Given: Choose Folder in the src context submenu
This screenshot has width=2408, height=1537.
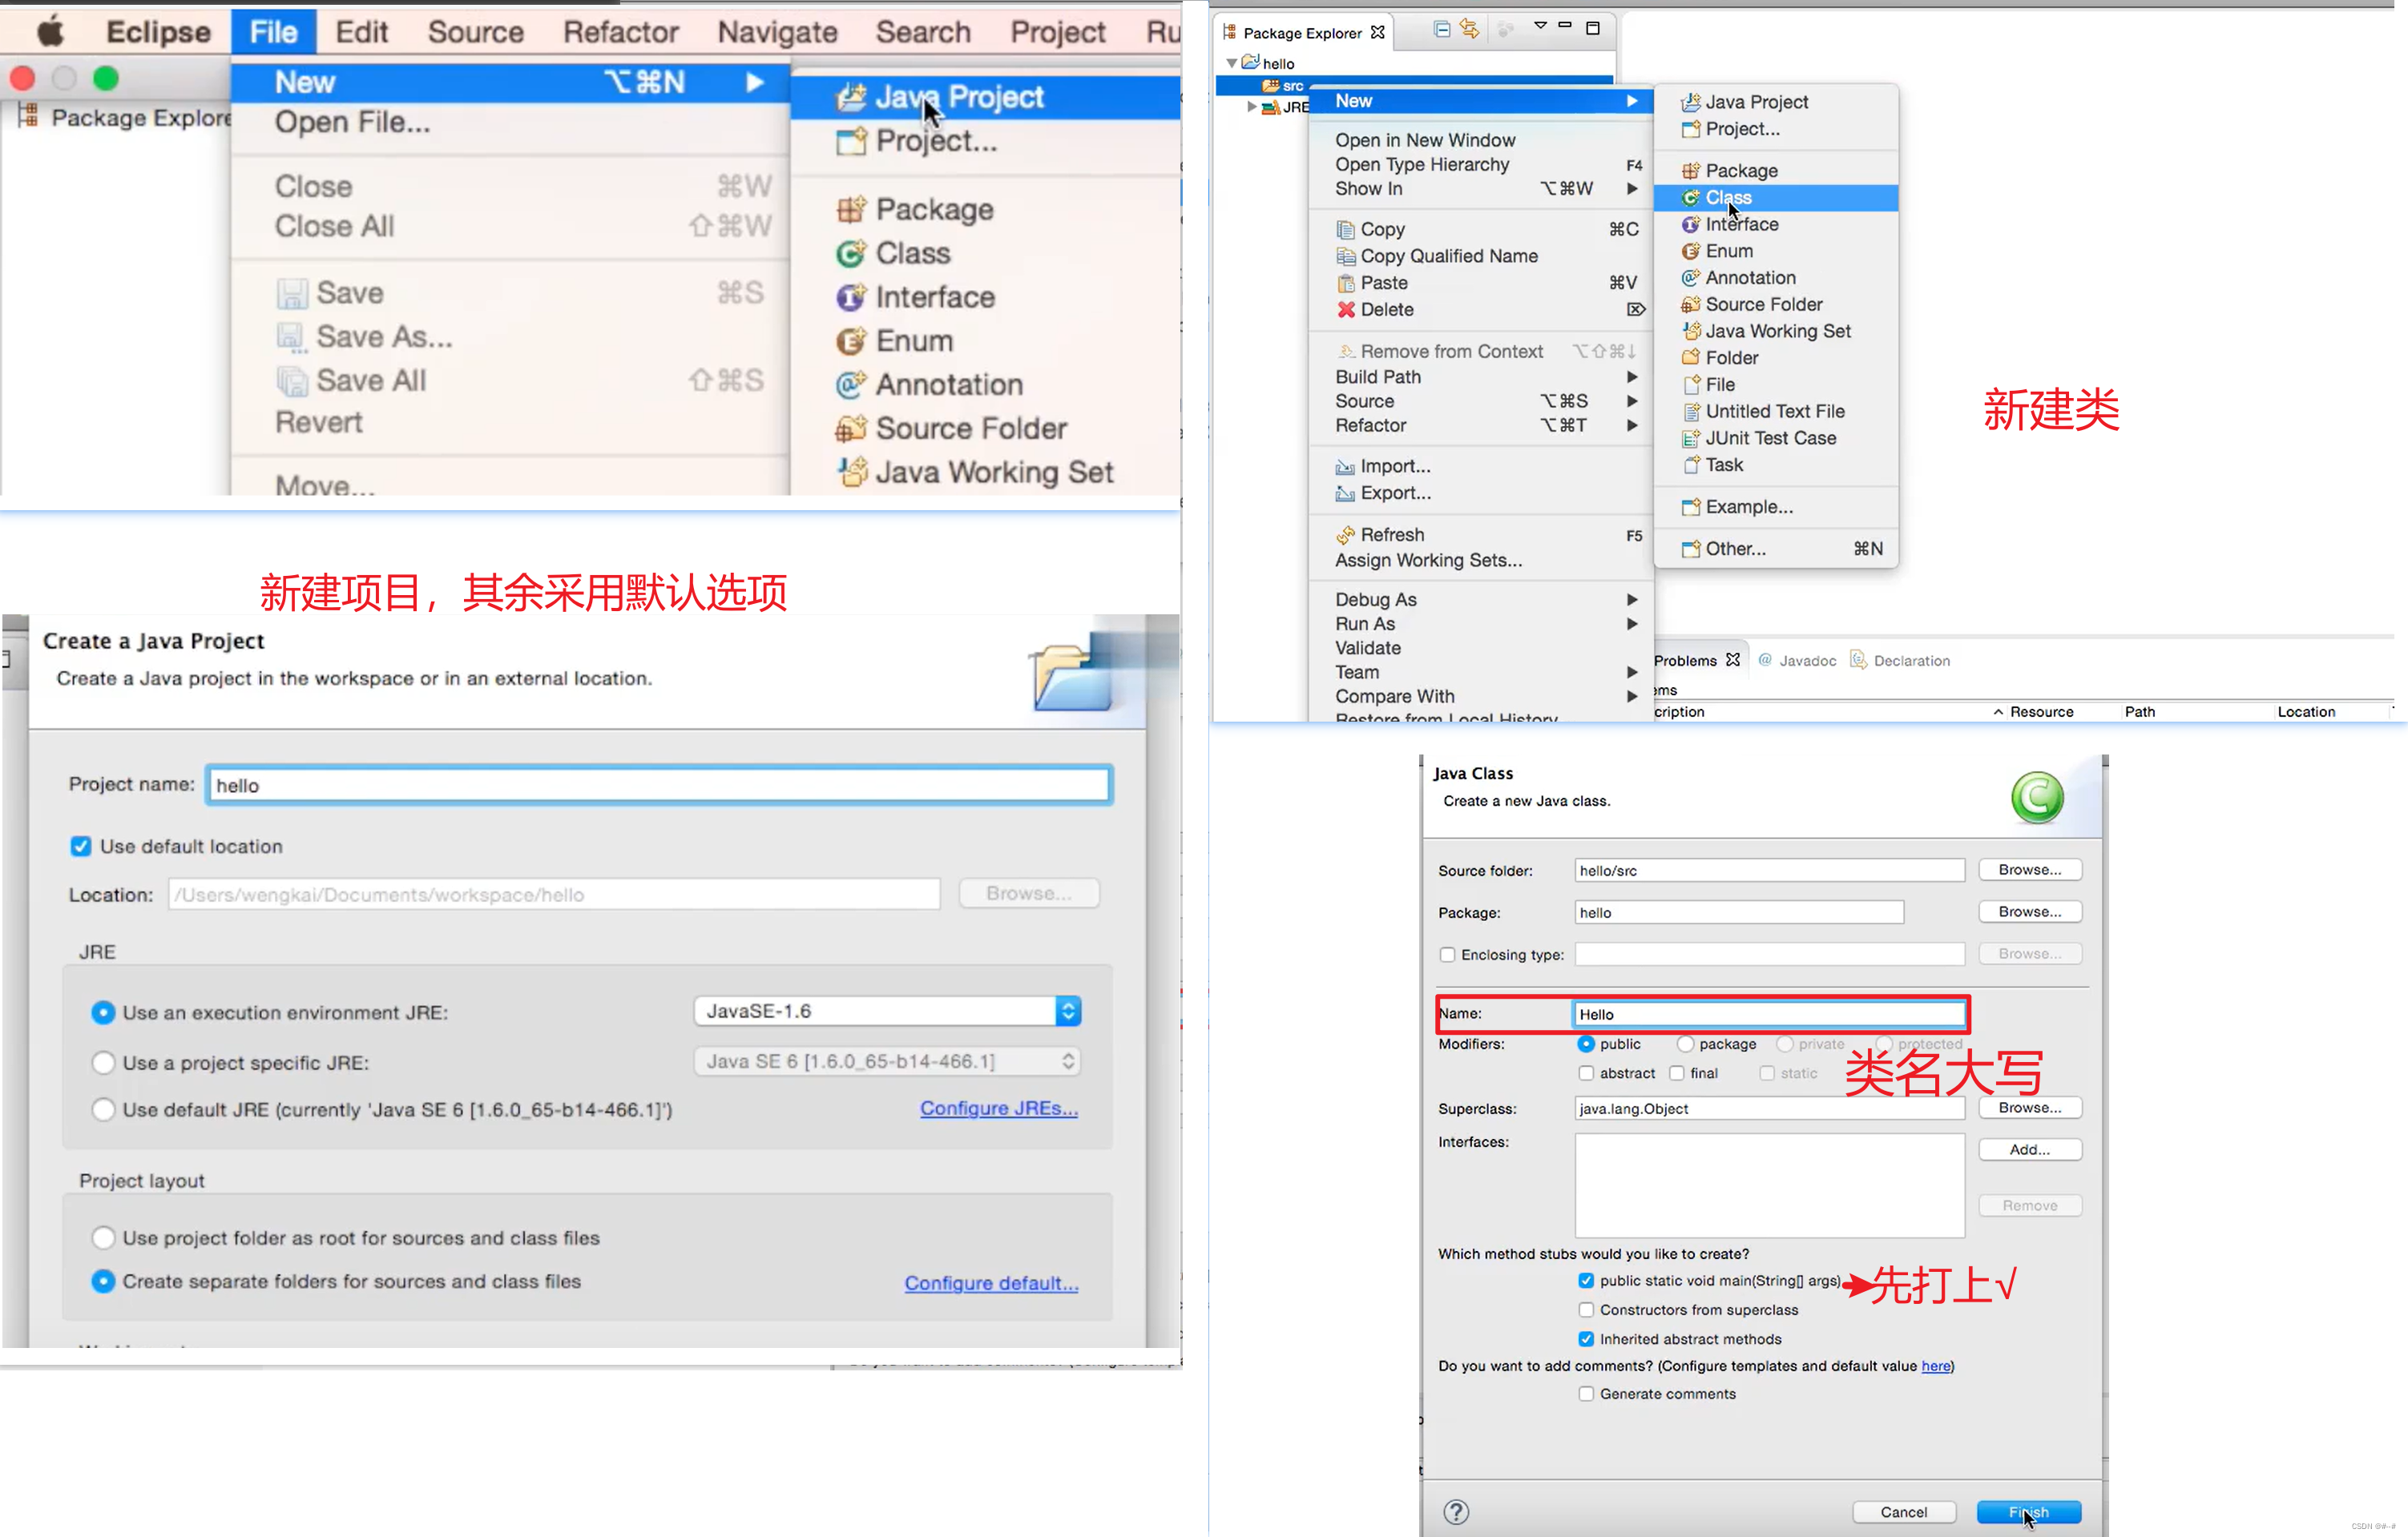Looking at the screenshot, I should tap(1775, 358).
